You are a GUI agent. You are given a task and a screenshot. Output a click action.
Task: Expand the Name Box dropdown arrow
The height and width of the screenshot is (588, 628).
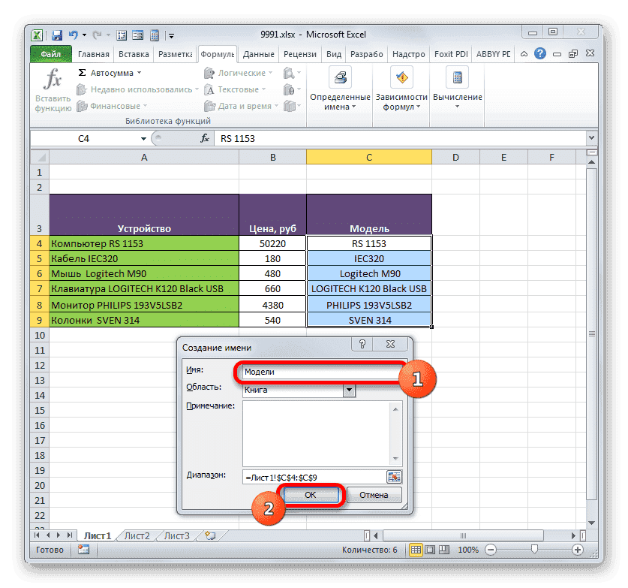point(145,138)
